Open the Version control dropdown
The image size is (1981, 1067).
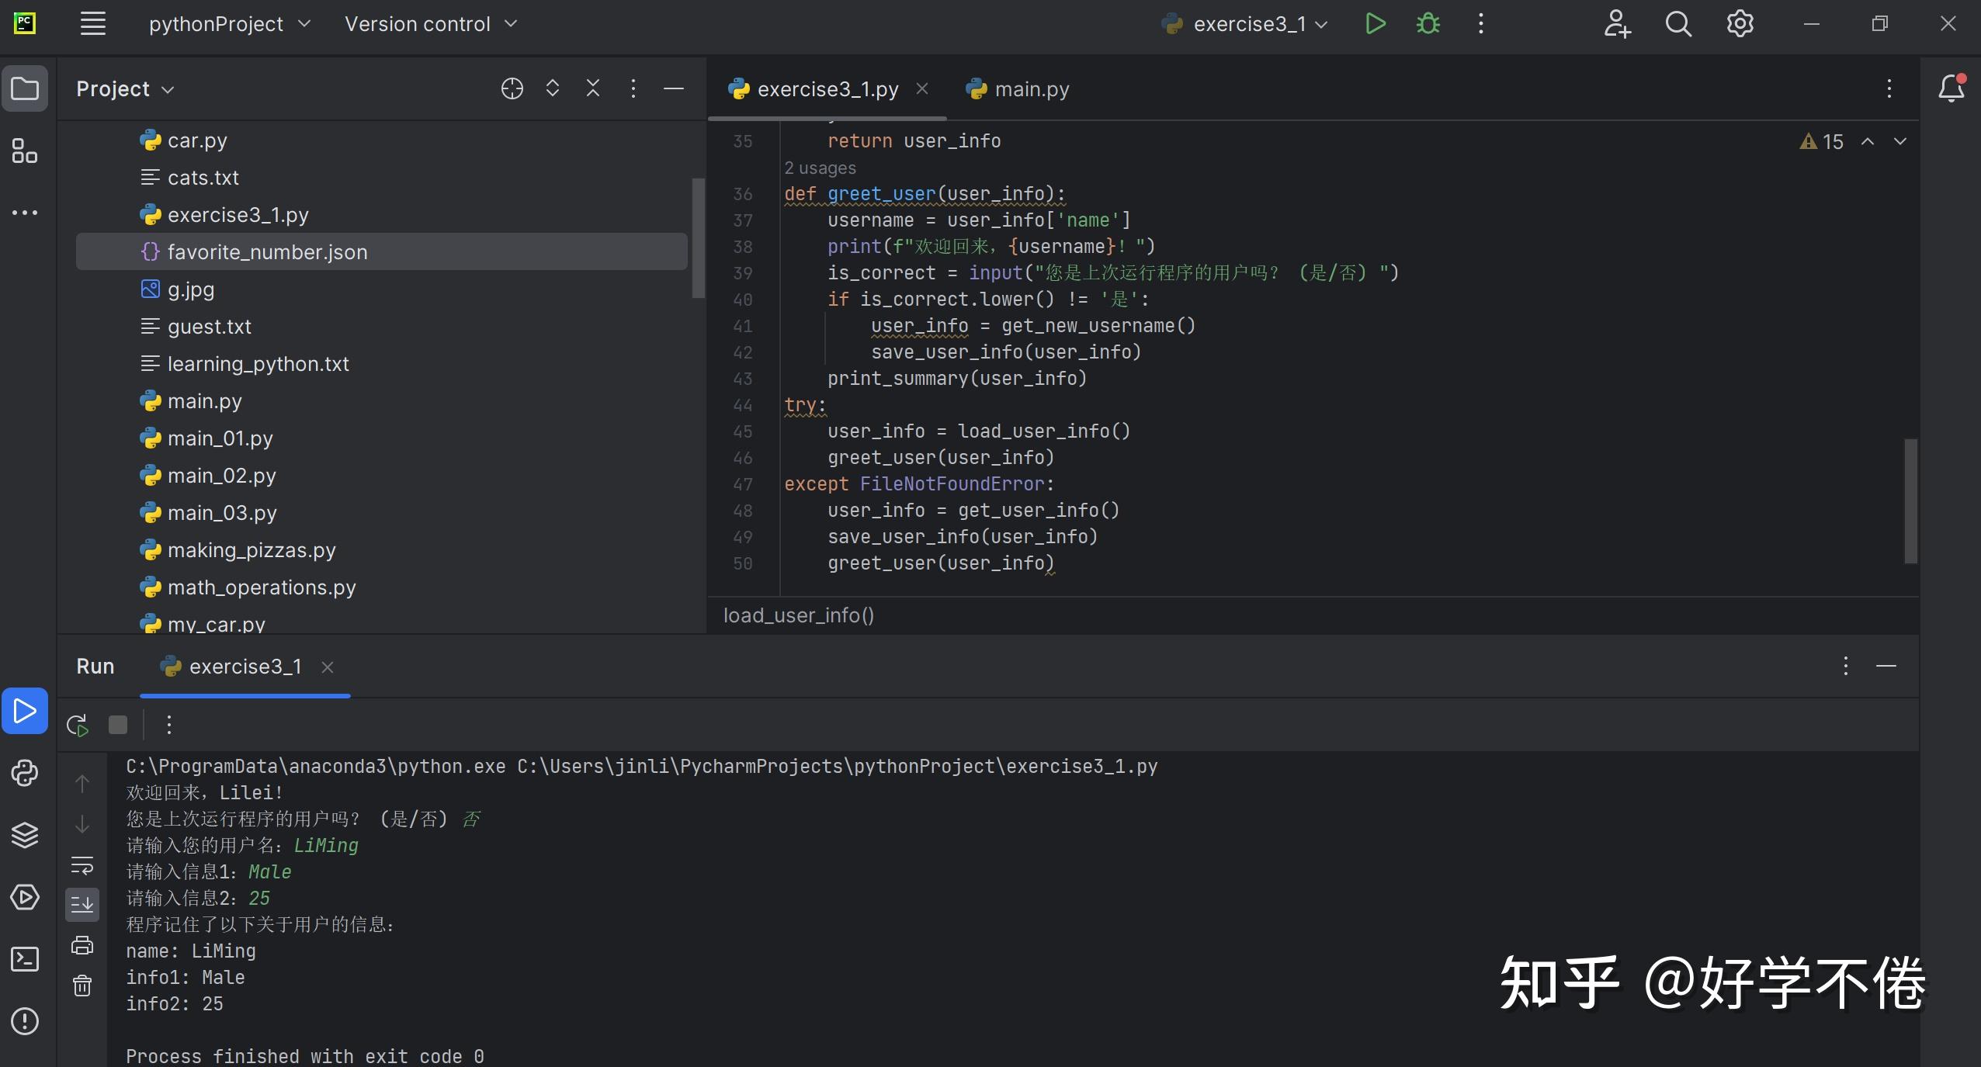(x=432, y=24)
